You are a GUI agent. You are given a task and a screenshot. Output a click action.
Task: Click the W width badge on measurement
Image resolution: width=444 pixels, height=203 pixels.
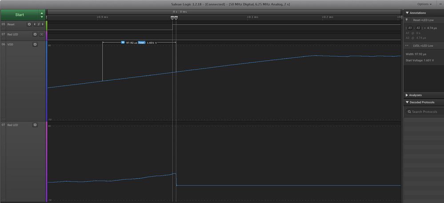[123, 43]
